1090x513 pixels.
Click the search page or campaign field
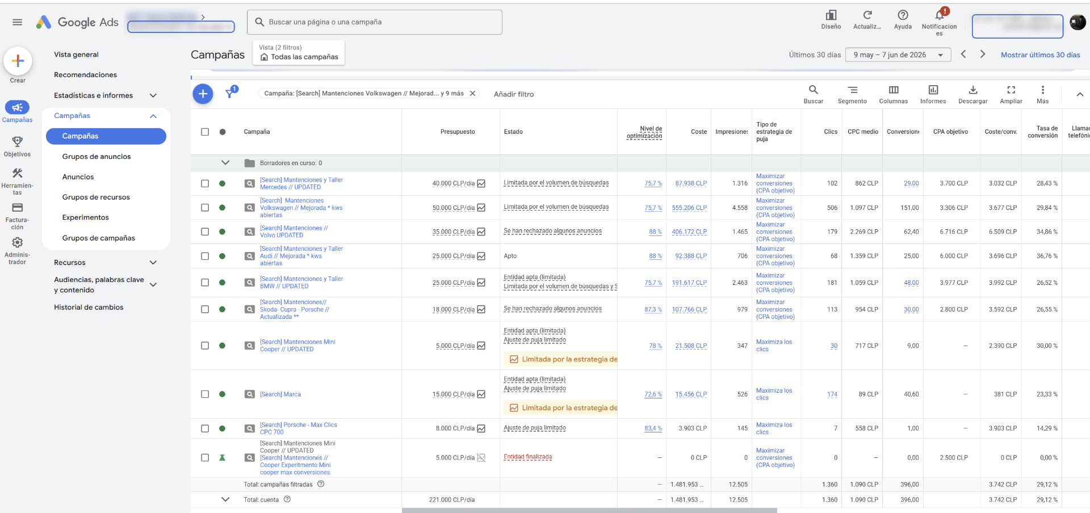point(375,22)
